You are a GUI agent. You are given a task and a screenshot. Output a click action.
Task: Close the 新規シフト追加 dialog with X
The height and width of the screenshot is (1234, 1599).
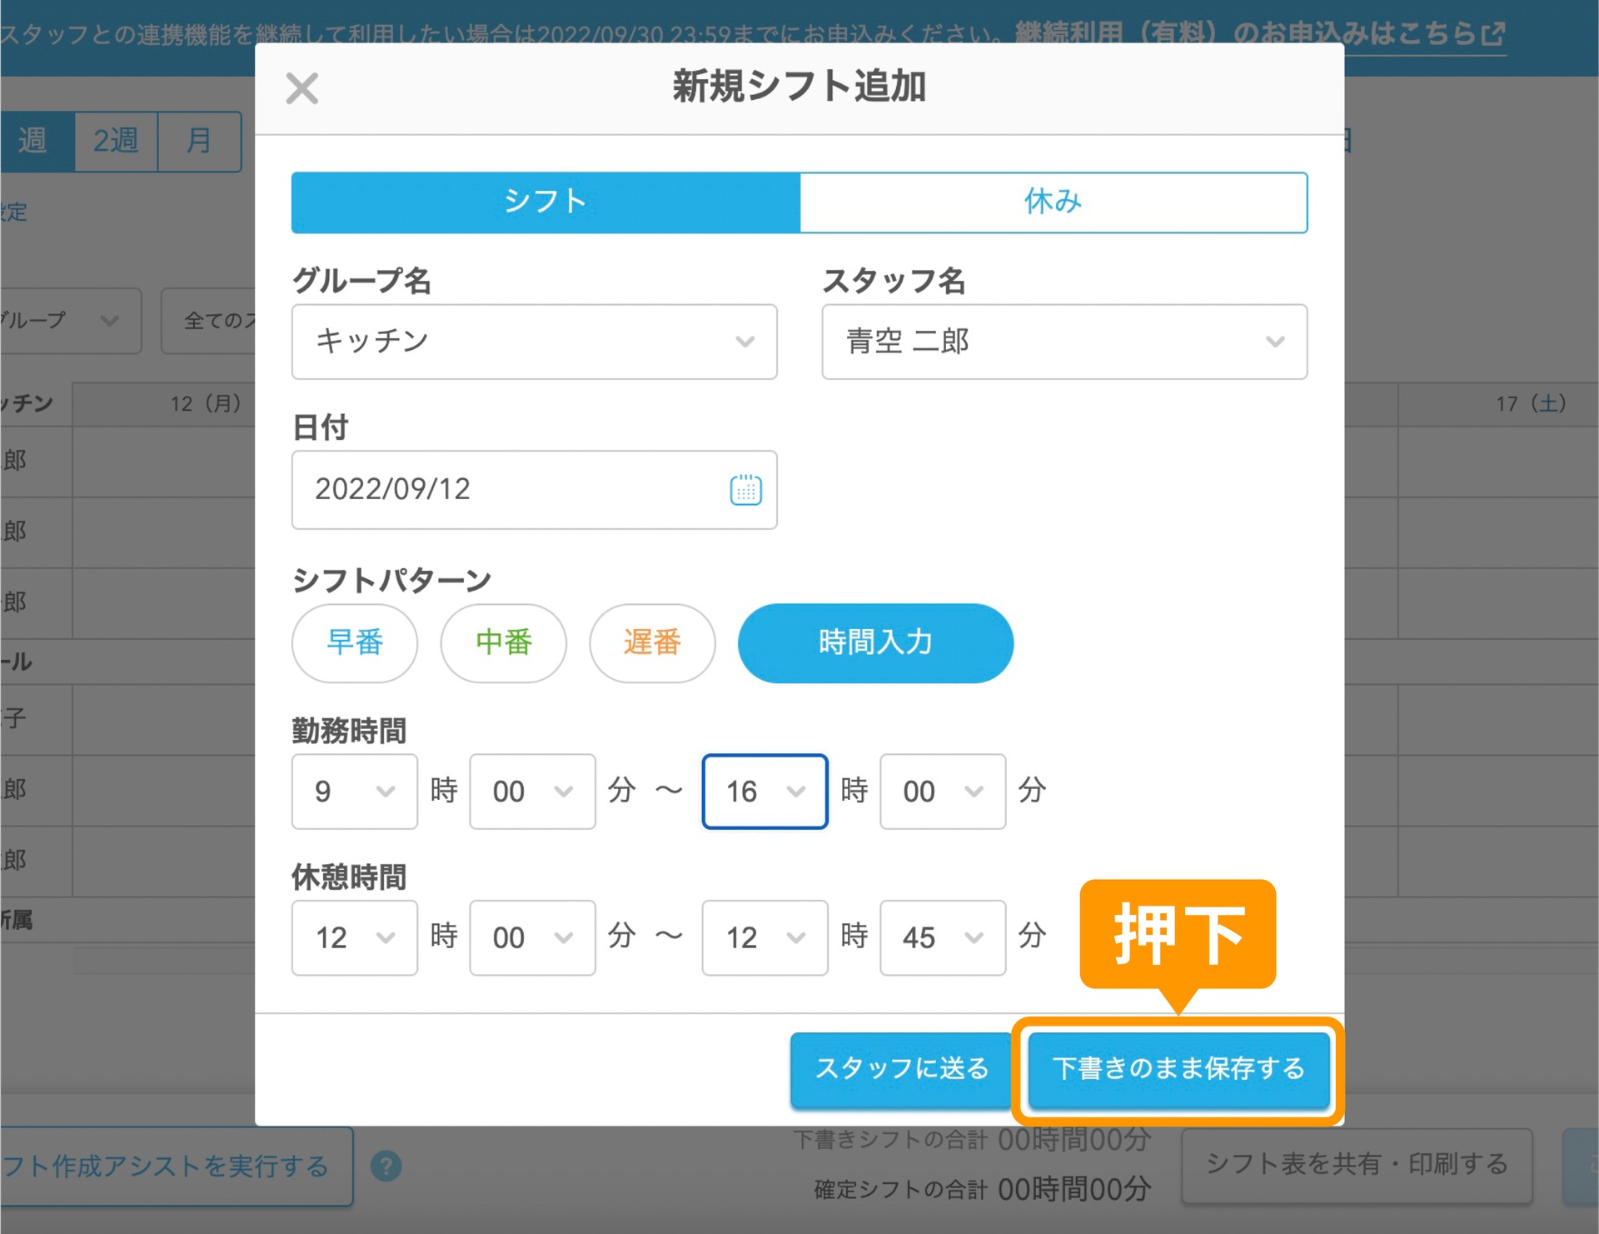(x=301, y=88)
